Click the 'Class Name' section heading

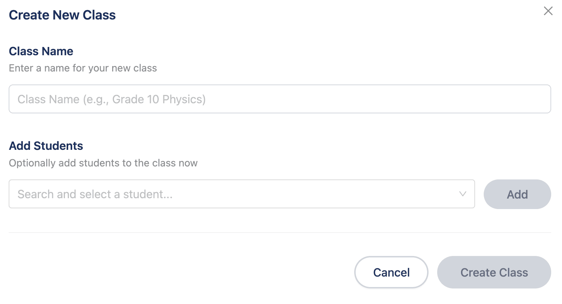click(x=41, y=51)
